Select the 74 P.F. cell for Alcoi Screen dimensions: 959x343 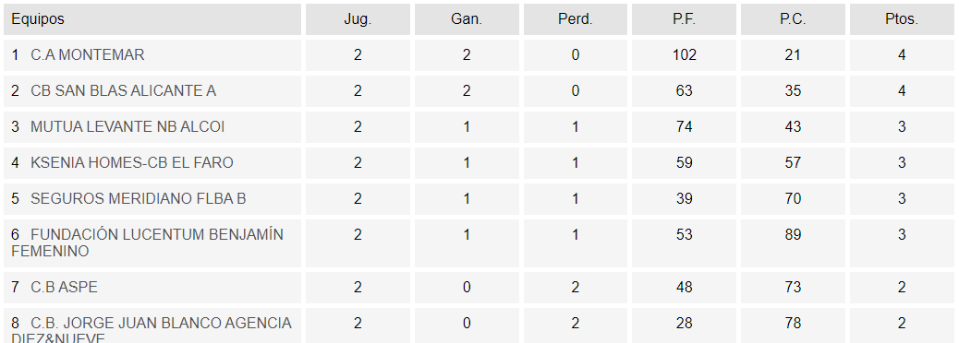tap(684, 127)
